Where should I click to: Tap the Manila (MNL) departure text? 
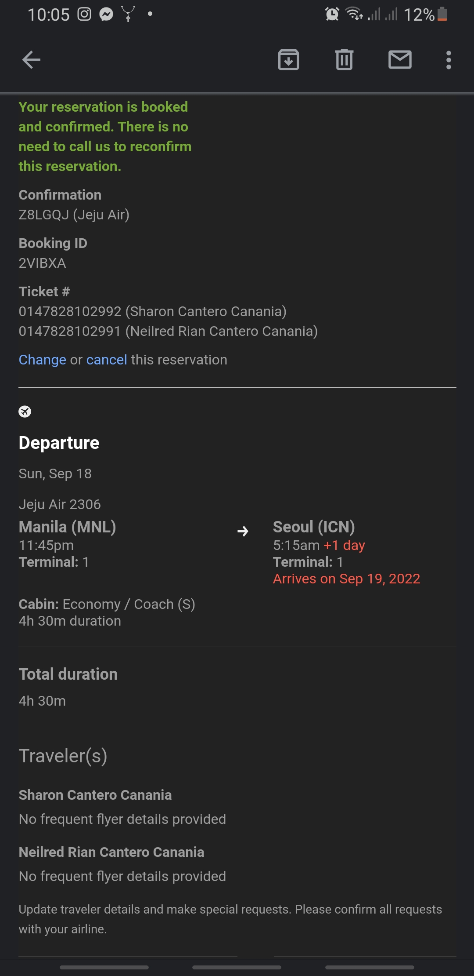point(67,527)
